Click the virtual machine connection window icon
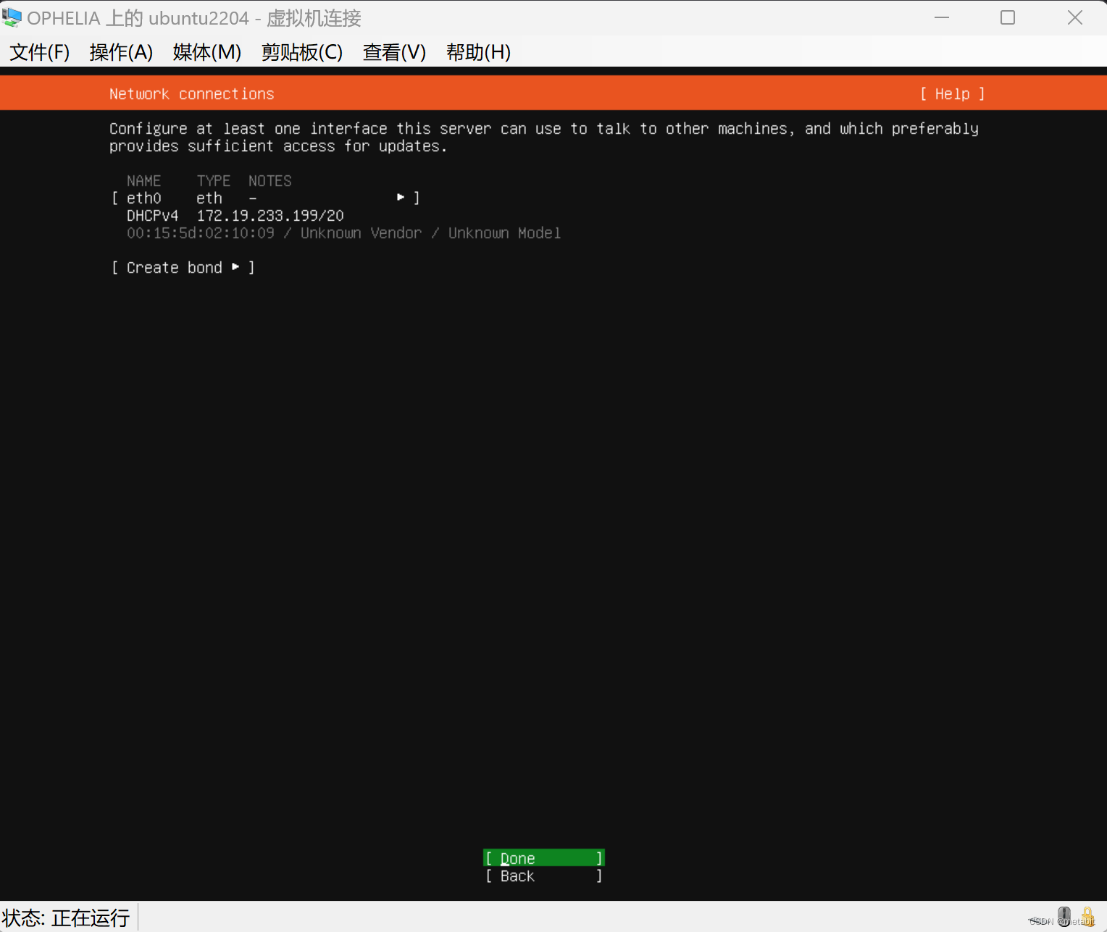This screenshot has height=932, width=1107. coord(12,17)
